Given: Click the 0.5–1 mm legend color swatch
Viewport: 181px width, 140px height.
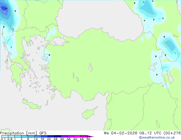Looking at the screenshot, I should click(x=11, y=136).
